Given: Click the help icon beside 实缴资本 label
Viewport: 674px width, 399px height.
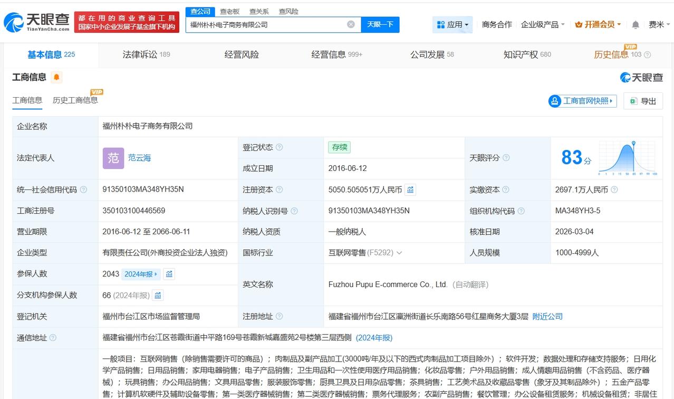Looking at the screenshot, I should click(505, 189).
